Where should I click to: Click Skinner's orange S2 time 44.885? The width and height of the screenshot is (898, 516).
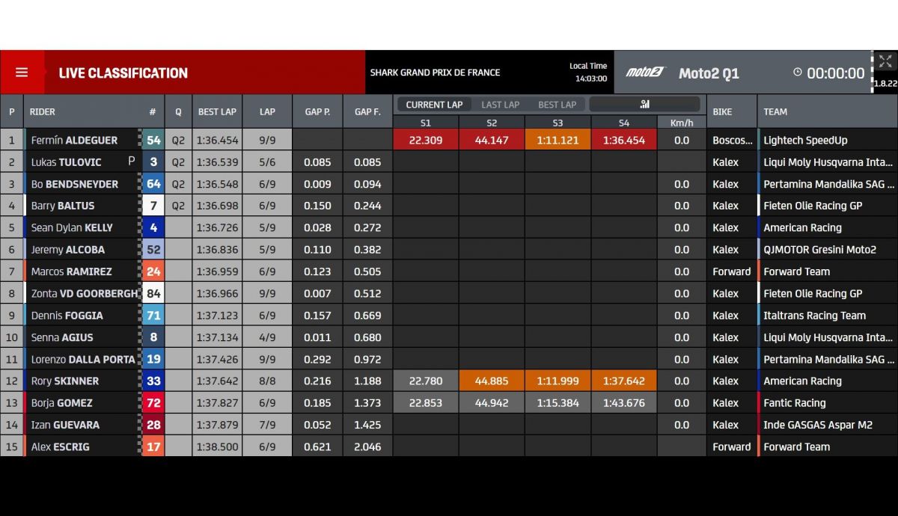pos(492,381)
